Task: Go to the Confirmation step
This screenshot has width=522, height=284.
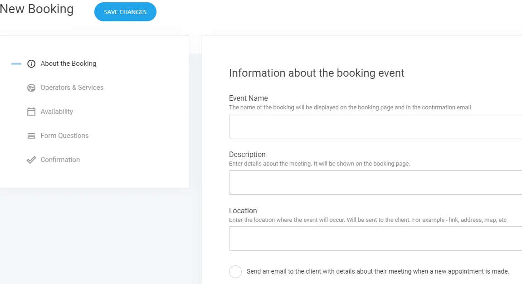Action: pos(60,160)
